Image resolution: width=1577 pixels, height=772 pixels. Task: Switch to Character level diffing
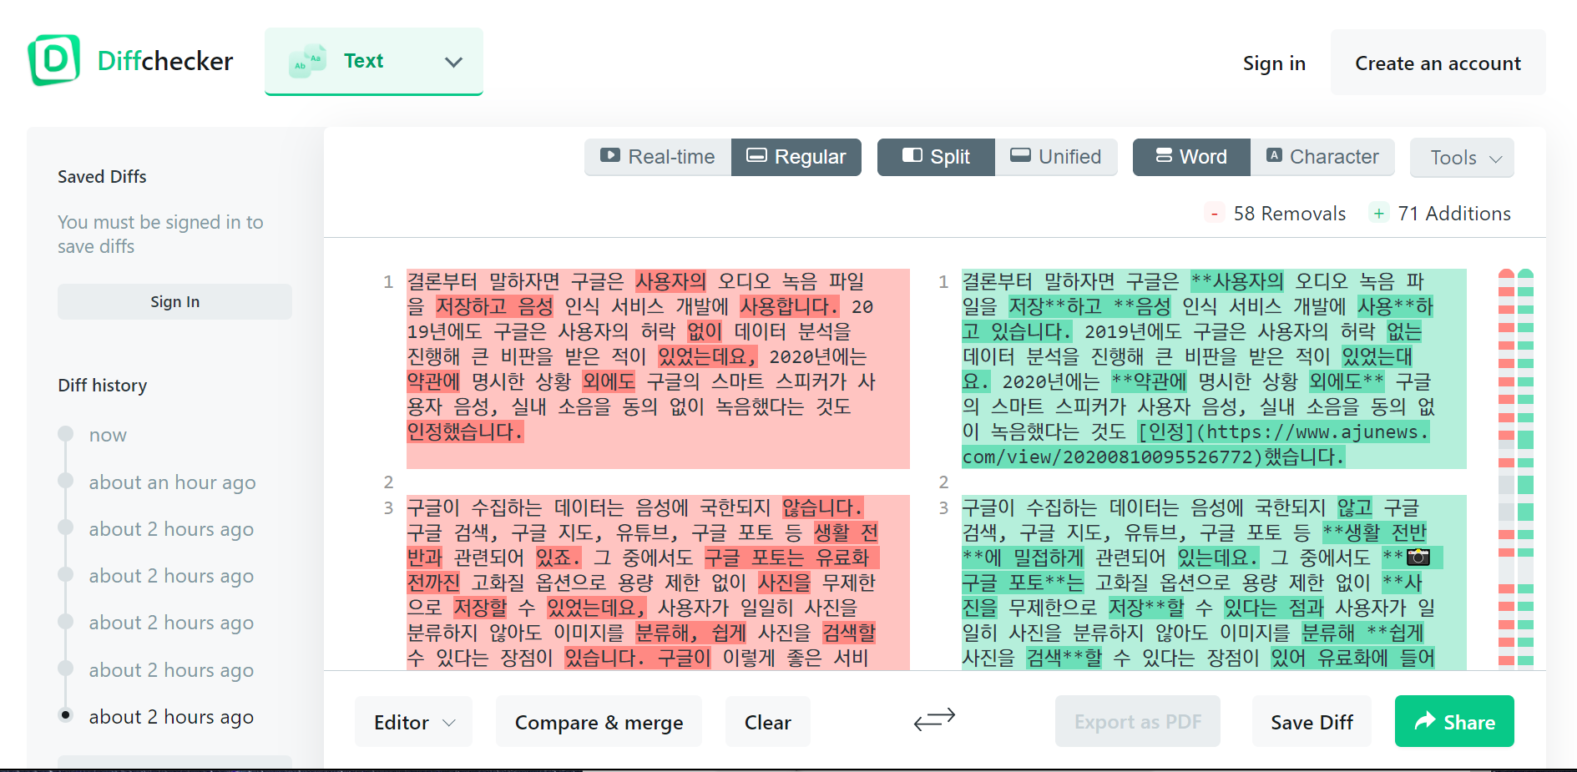click(1322, 157)
